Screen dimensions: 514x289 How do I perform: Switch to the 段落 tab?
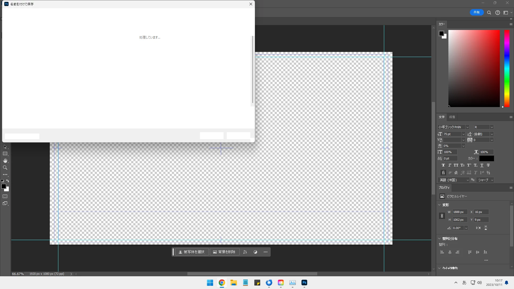(452, 117)
